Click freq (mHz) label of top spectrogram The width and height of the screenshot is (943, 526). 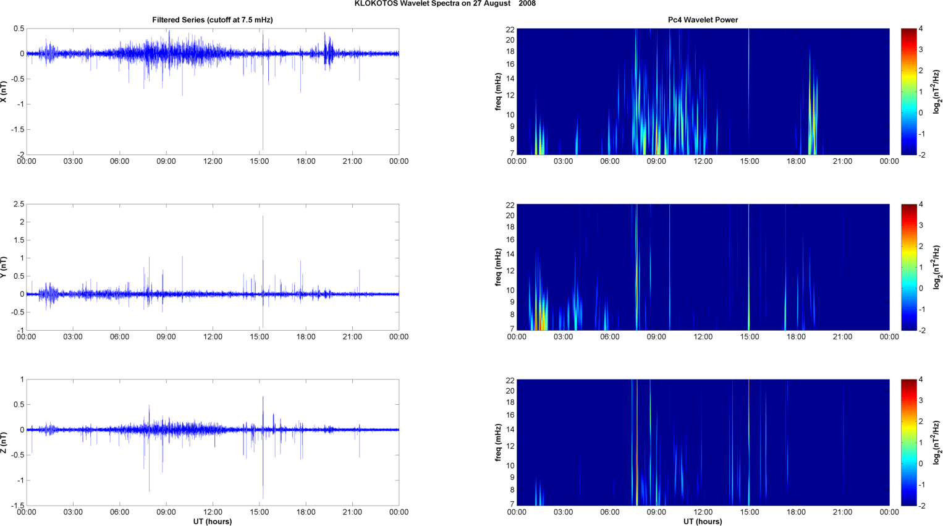tap(498, 91)
